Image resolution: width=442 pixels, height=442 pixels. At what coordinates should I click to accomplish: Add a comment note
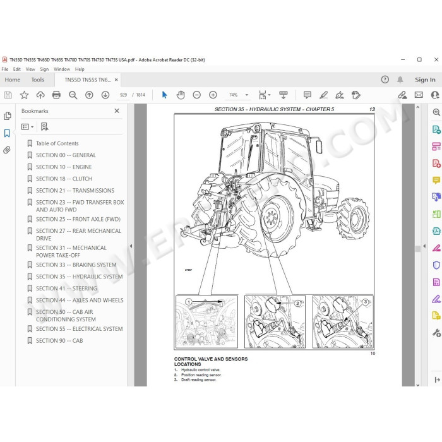[308, 95]
